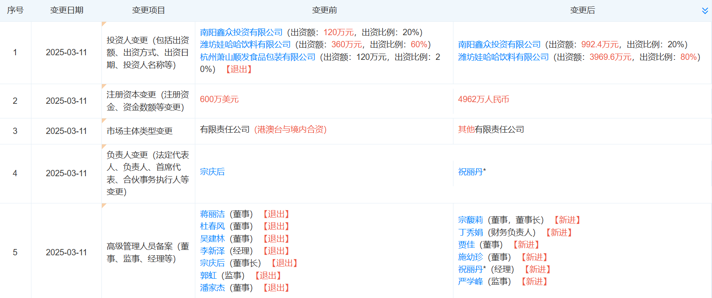
Task: Select (港澳台与境内合资) red text
Action: 290,129
